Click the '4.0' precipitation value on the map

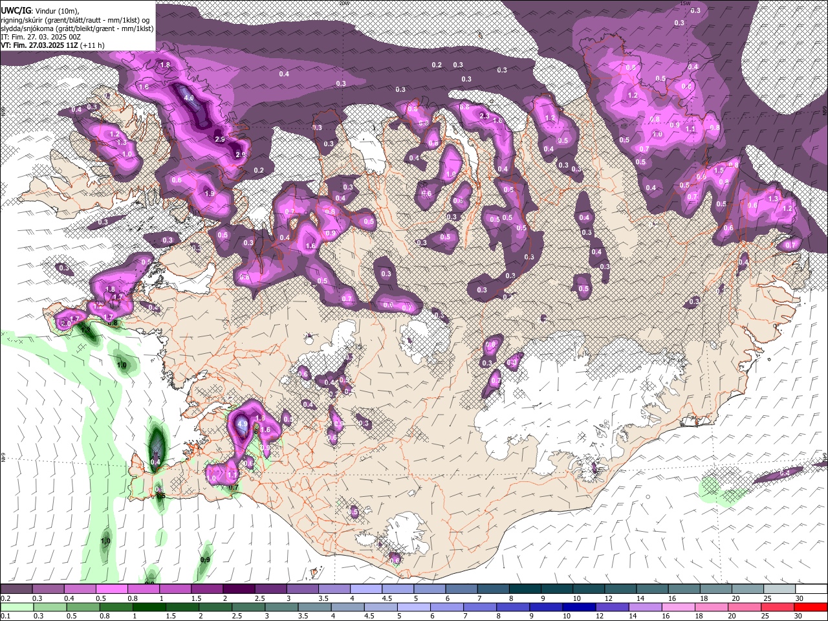189,98
